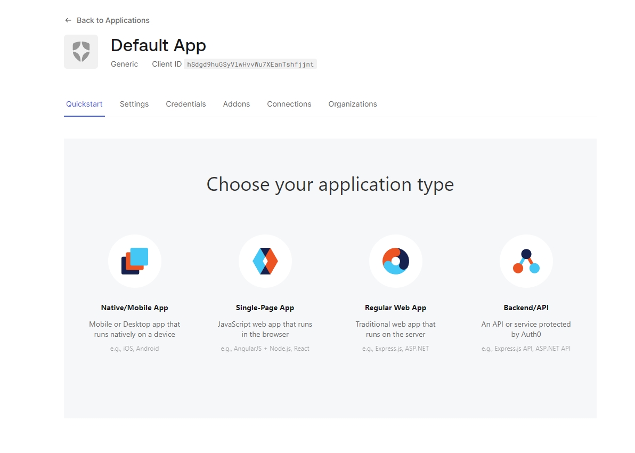
Task: Open the Quickstart tab
Action: (x=84, y=104)
